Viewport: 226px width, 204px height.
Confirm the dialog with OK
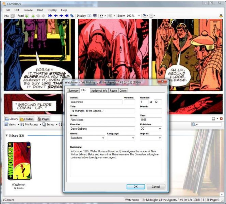135,187
